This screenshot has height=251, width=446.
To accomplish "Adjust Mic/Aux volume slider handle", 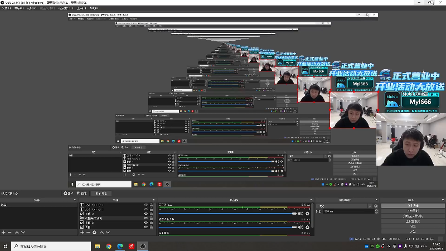I will coord(294,214).
